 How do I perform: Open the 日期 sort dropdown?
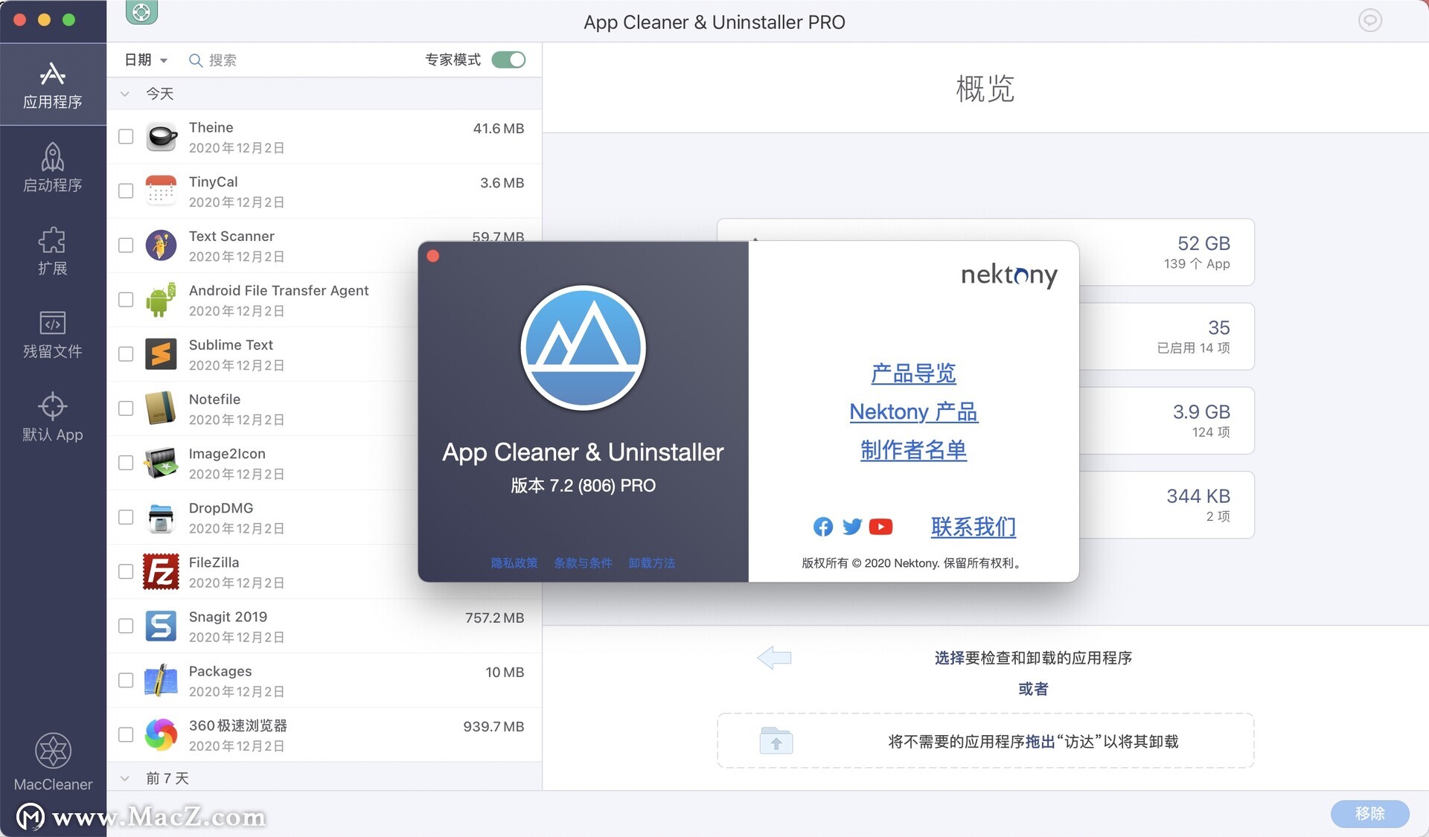pyautogui.click(x=146, y=60)
